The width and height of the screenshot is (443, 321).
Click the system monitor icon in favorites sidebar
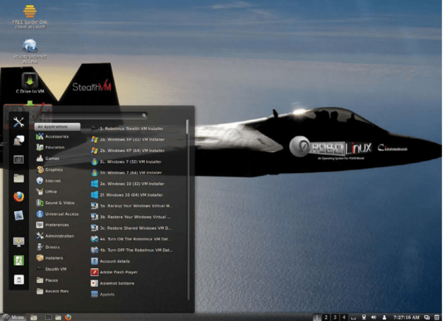(19, 159)
